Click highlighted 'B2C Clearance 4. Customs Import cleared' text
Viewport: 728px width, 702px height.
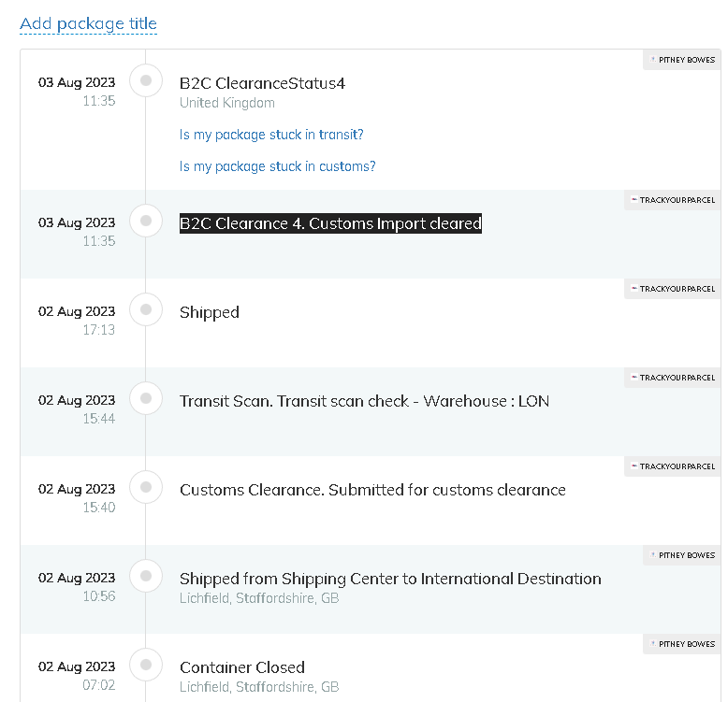[x=330, y=223]
